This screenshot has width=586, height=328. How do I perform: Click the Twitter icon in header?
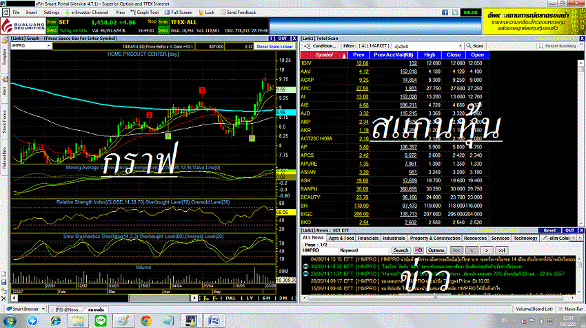click(455, 12)
